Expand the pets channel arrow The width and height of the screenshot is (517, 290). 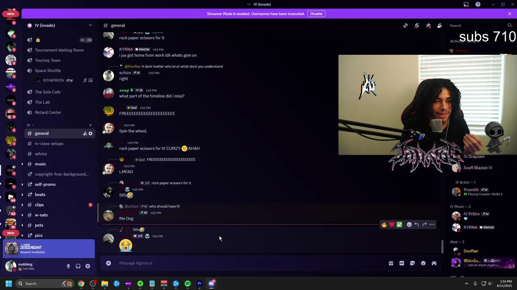pos(22,225)
